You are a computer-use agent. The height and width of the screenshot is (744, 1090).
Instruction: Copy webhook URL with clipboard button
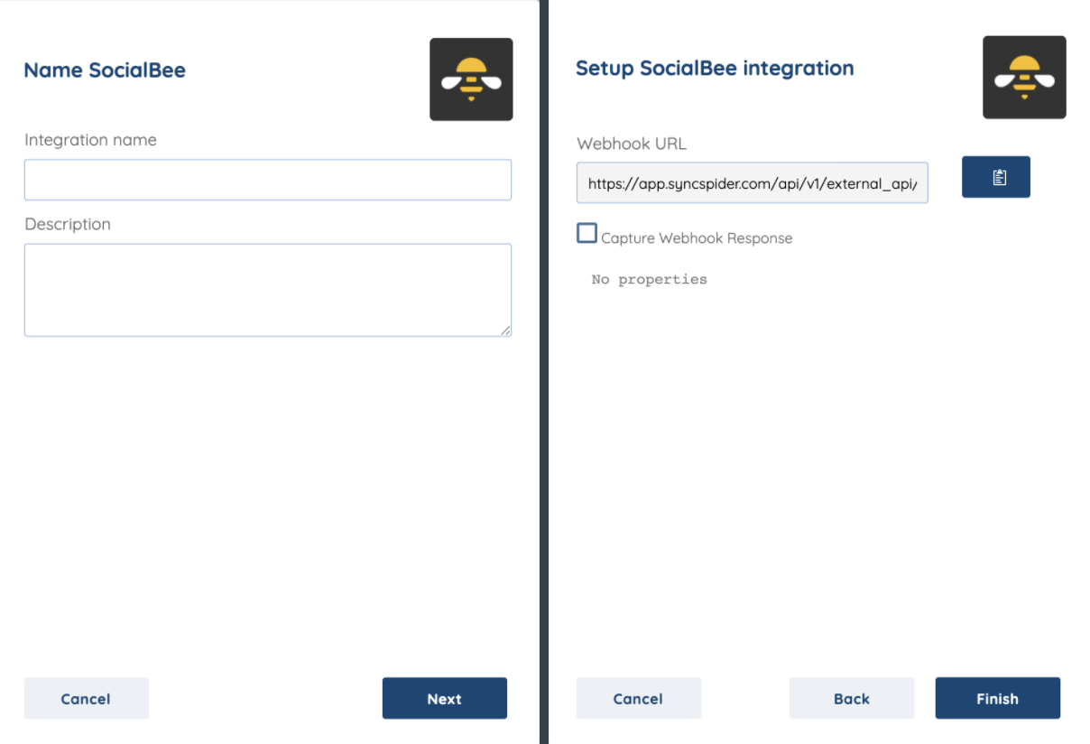point(996,177)
